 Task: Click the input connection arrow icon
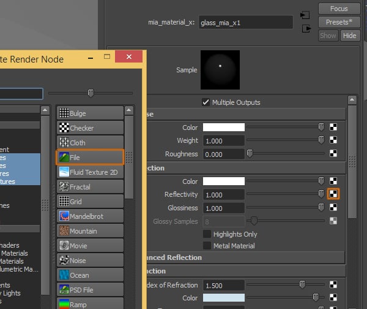[305, 15]
